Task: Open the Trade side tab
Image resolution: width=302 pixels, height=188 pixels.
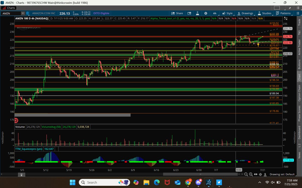Action: (299, 22)
